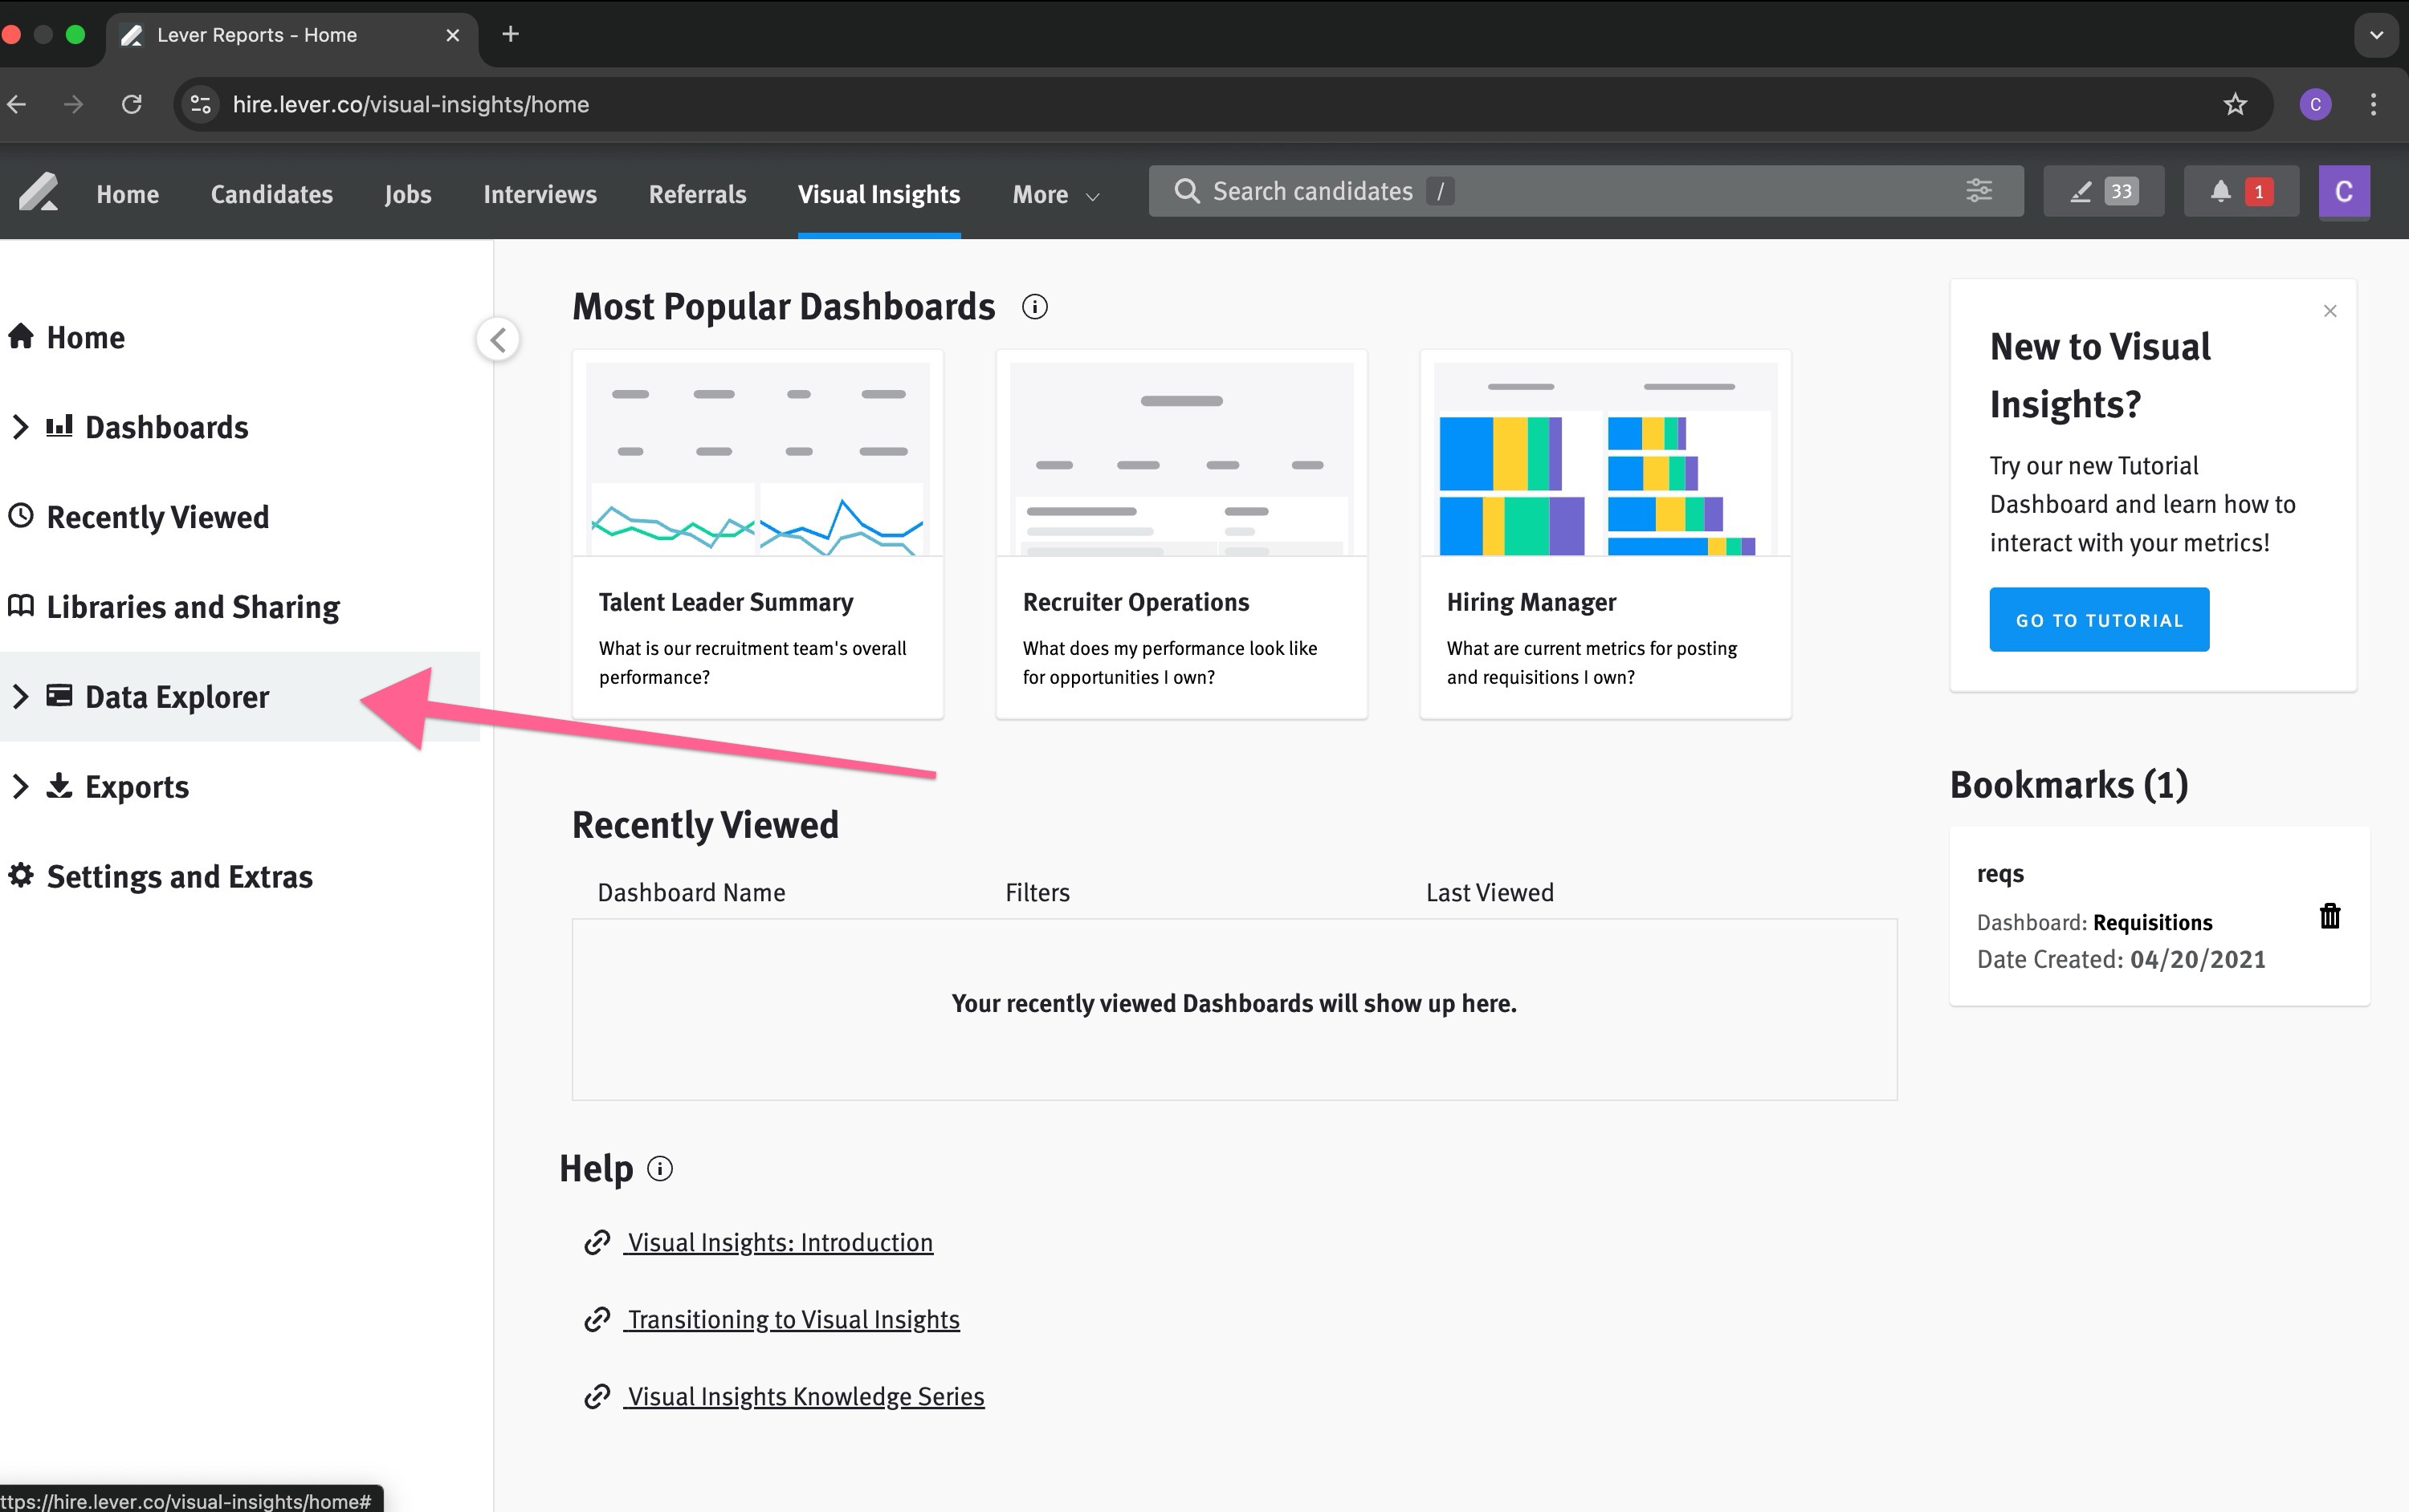Viewport: 2409px width, 1512px height.
Task: View site information icon in address bar
Action: pos(201,104)
